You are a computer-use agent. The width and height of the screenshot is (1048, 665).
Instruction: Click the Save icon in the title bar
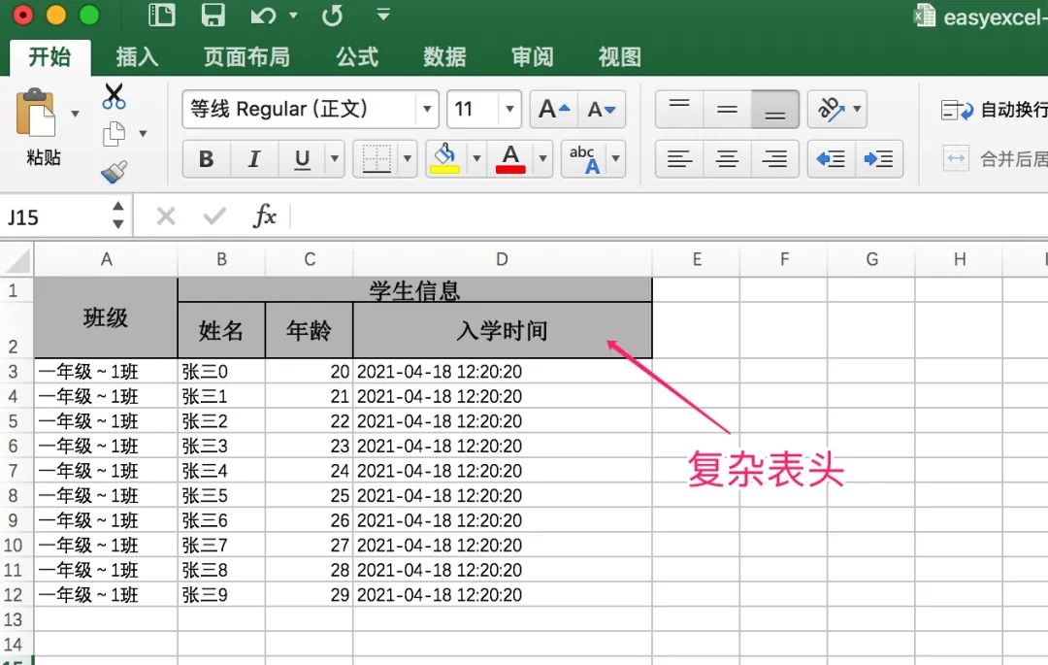click(212, 16)
